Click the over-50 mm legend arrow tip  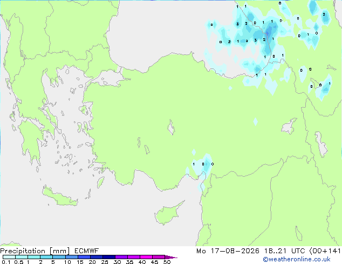pyautogui.click(x=171, y=257)
